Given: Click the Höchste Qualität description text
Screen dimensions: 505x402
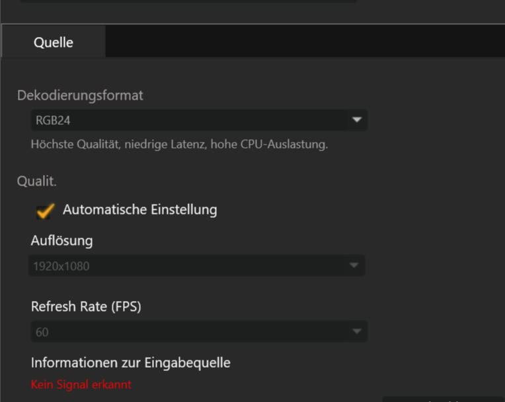Looking at the screenshot, I should click(179, 144).
